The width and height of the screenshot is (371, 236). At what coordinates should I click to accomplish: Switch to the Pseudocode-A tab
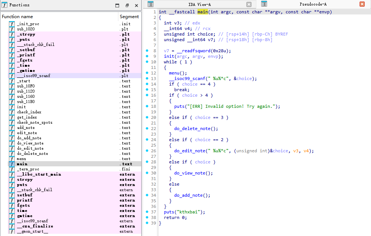[313, 4]
